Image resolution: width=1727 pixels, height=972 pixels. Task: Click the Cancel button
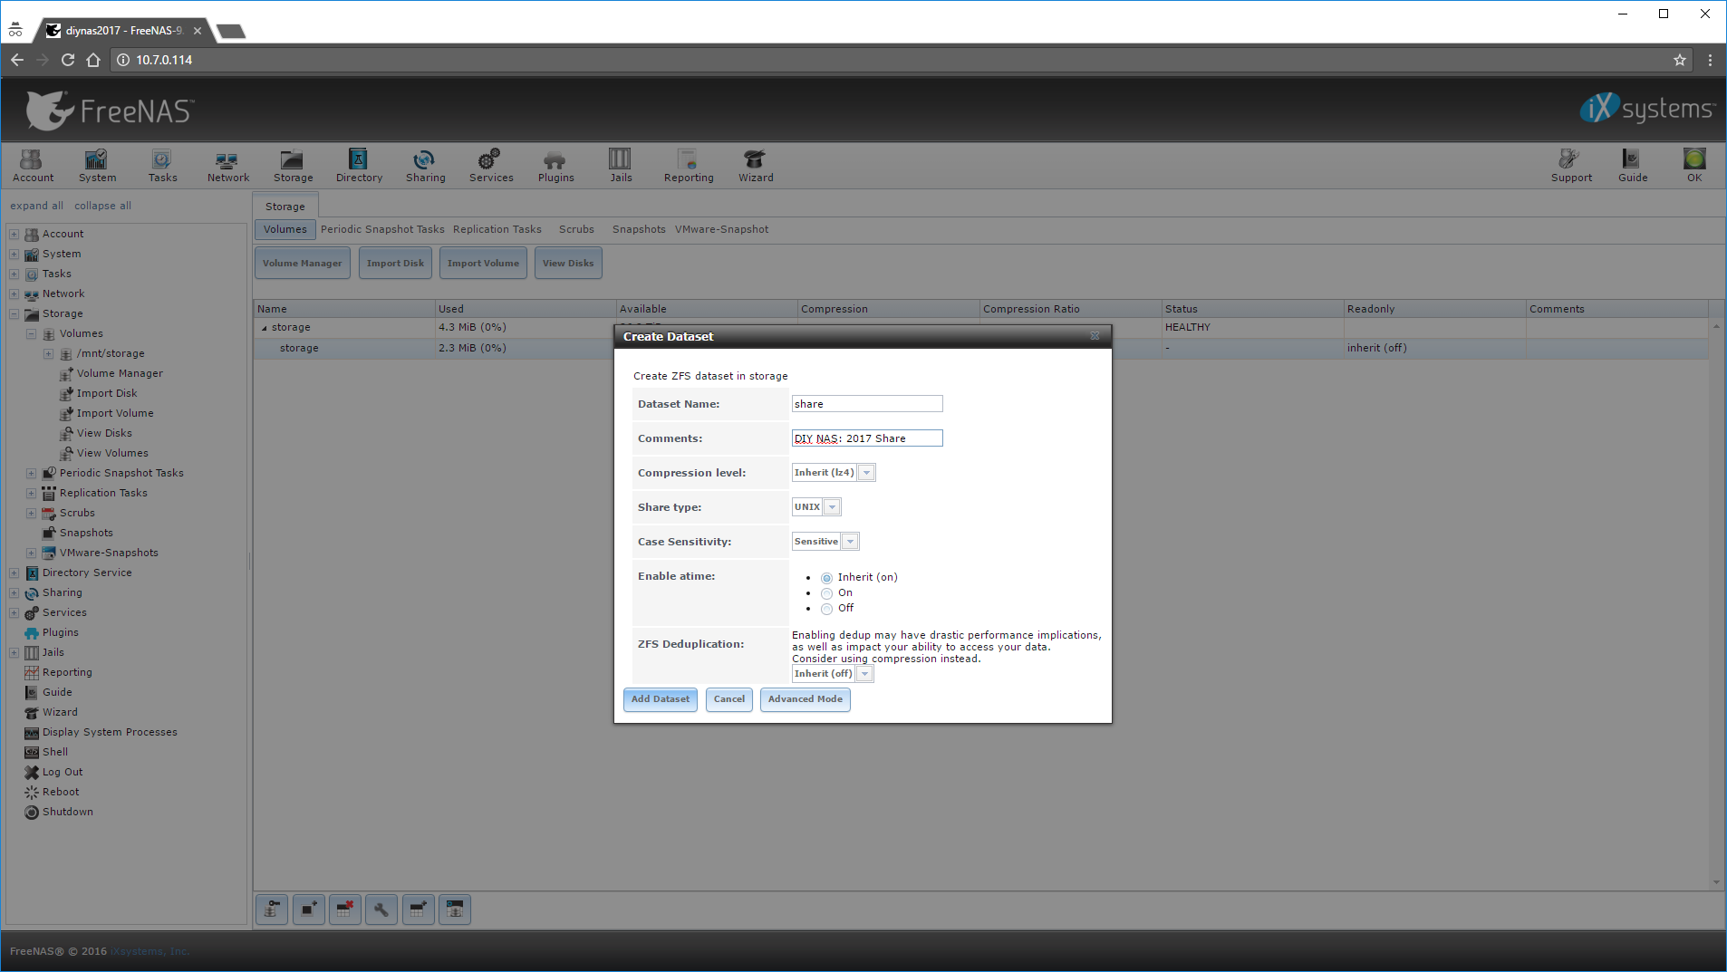(x=728, y=699)
